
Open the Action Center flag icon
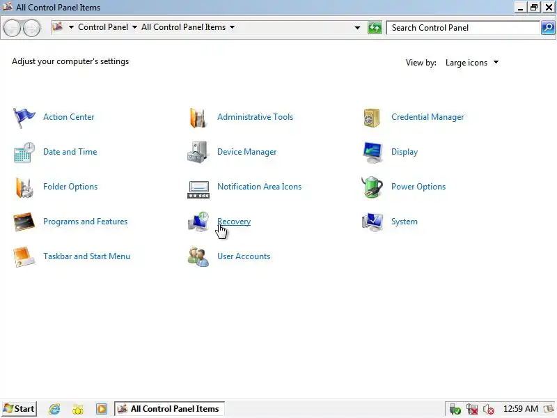pos(24,118)
